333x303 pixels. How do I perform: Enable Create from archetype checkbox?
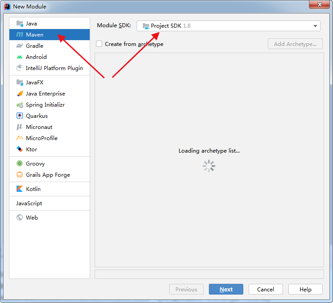(x=99, y=44)
